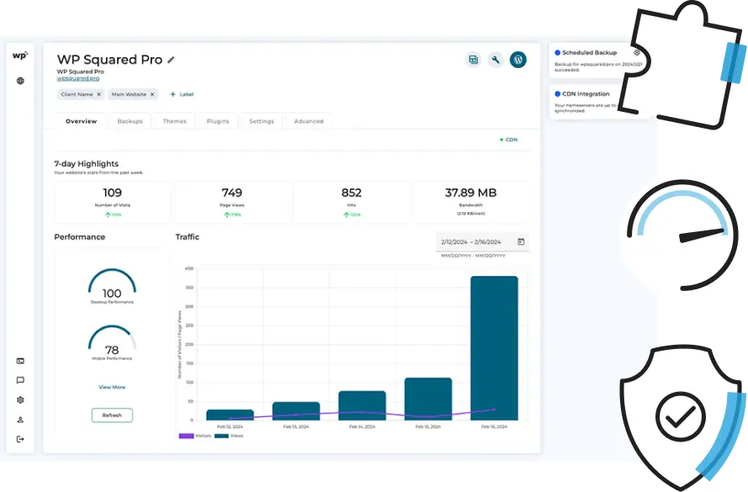Viewport: 748px width, 492px height.
Task: Click the WP Squared logo in sidebar
Action: pyautogui.click(x=20, y=56)
